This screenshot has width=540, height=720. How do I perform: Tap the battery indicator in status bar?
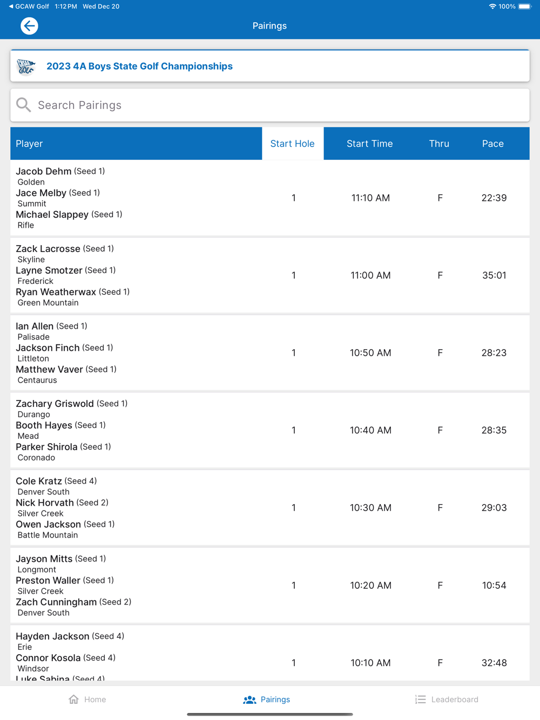(x=525, y=6)
